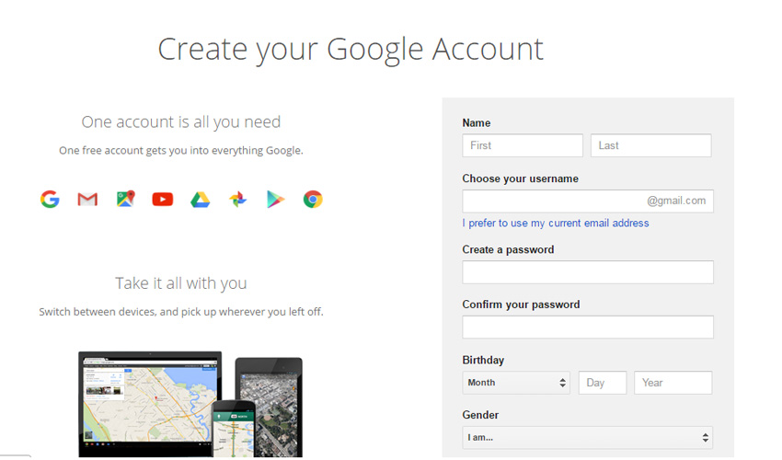Click the birthday Day field

tap(603, 383)
